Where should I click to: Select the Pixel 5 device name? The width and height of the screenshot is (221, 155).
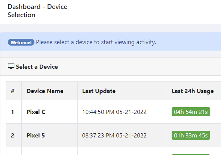click(36, 136)
